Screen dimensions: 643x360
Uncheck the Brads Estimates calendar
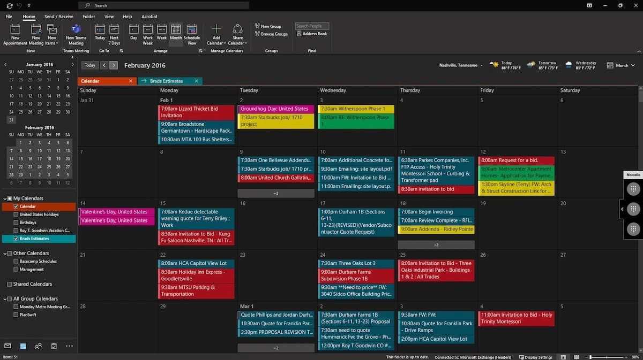click(x=16, y=239)
